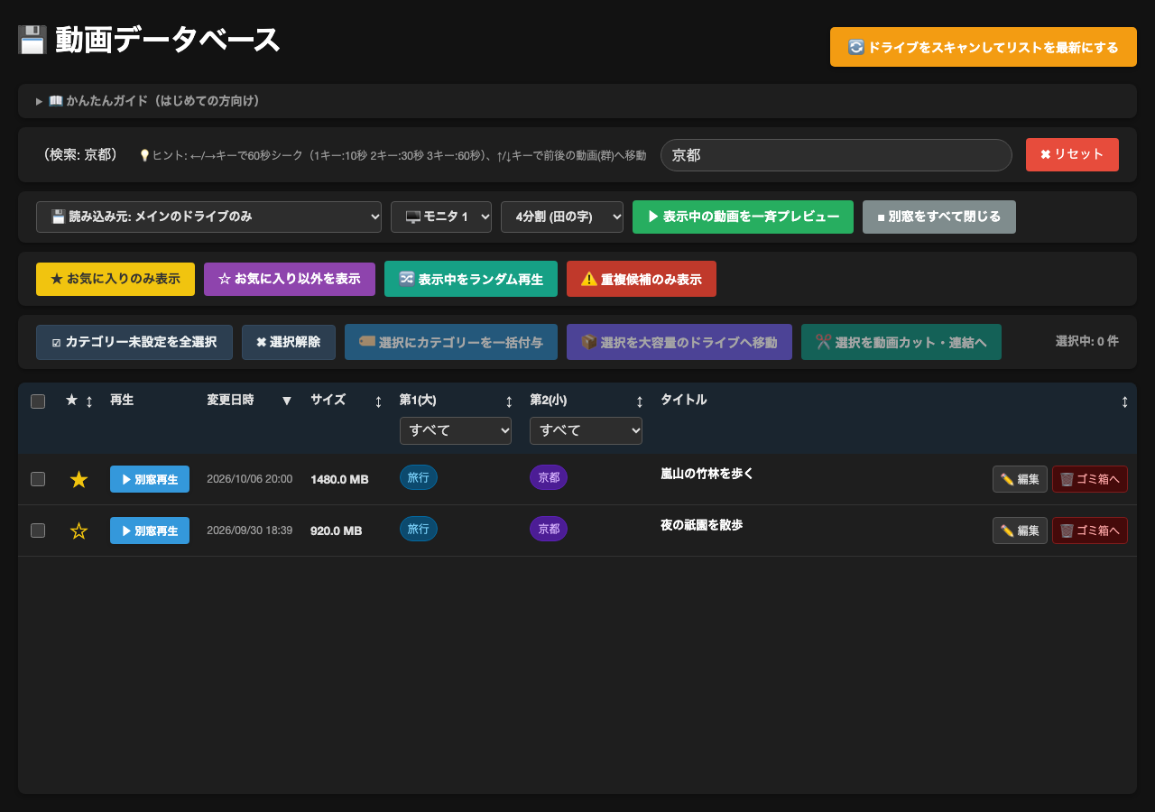
Task: Sort by 変更日時 column arrow
Action: [x=287, y=401]
